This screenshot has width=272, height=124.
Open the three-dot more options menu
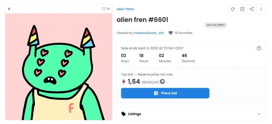[261, 9]
